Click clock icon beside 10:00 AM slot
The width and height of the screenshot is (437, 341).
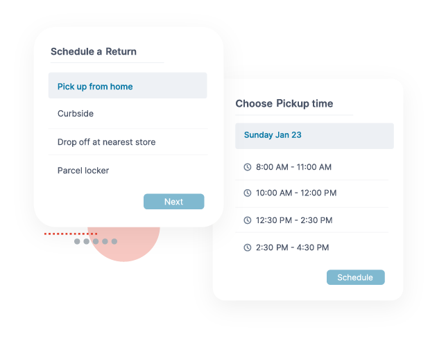tap(247, 193)
